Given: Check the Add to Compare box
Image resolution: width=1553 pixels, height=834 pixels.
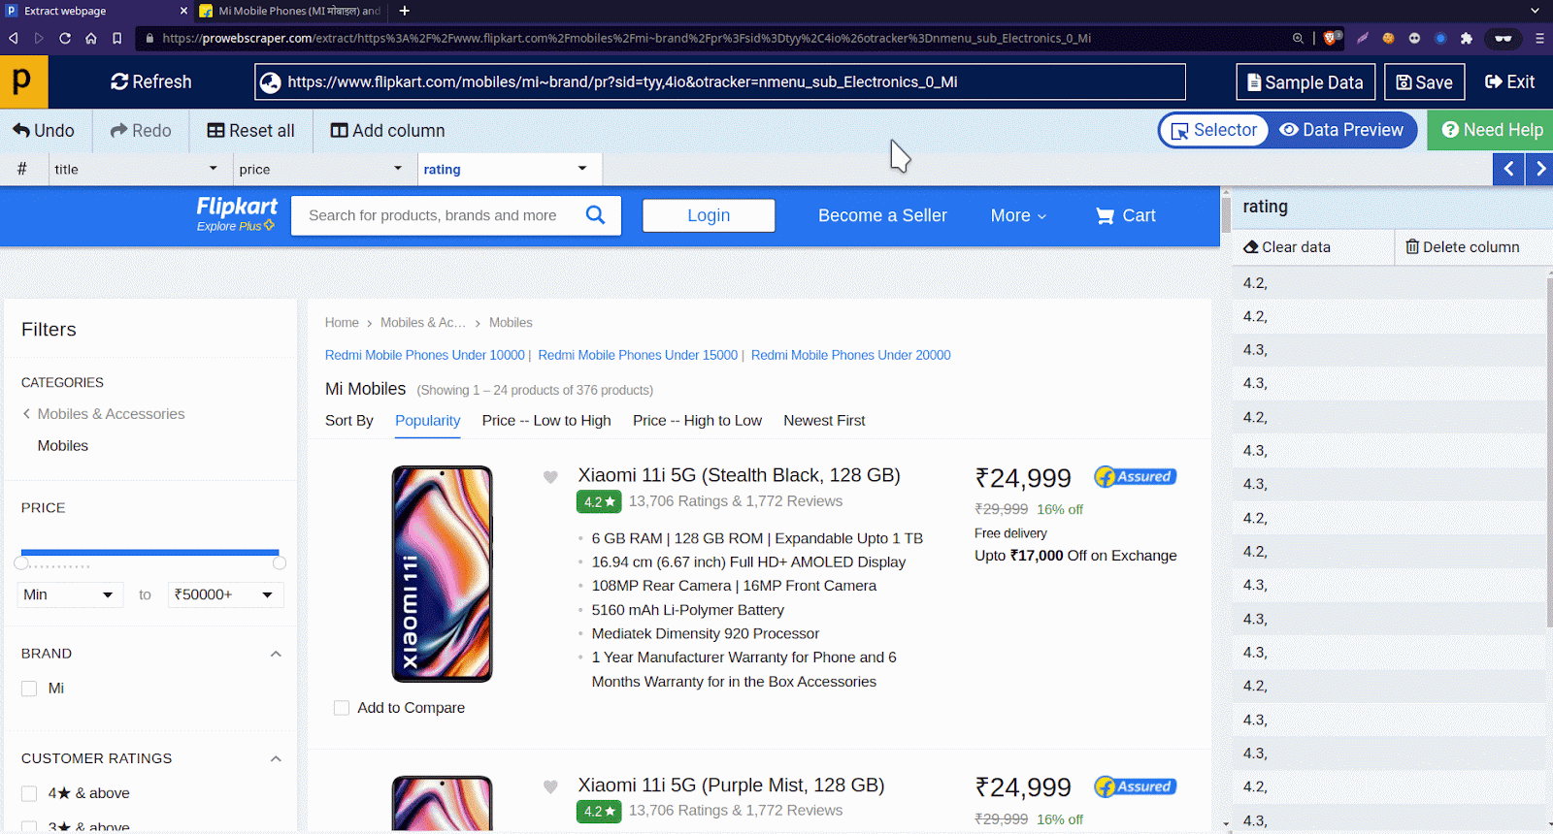Looking at the screenshot, I should (x=342, y=708).
